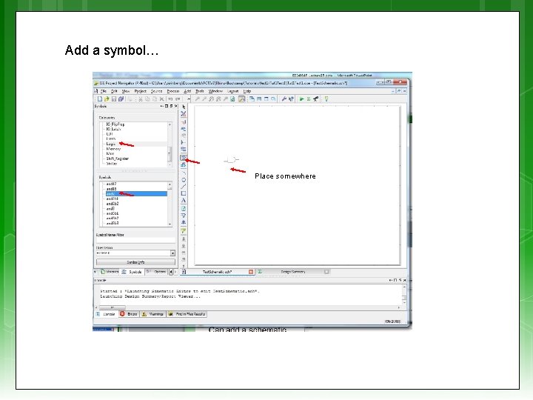Image resolution: width=533 pixels, height=400 pixels.
Task: Select the circle drawing tool
Action: pyautogui.click(x=184, y=179)
